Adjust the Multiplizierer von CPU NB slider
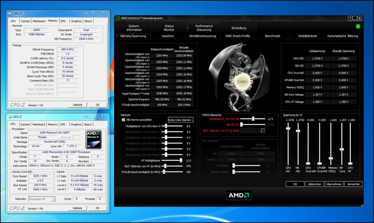Image resolution: width=374 pixels, height=223 pixels. coord(253,119)
